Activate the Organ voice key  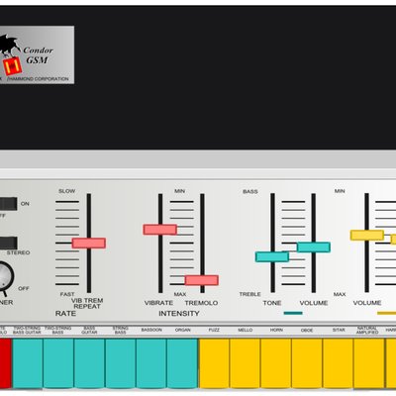[182, 363]
